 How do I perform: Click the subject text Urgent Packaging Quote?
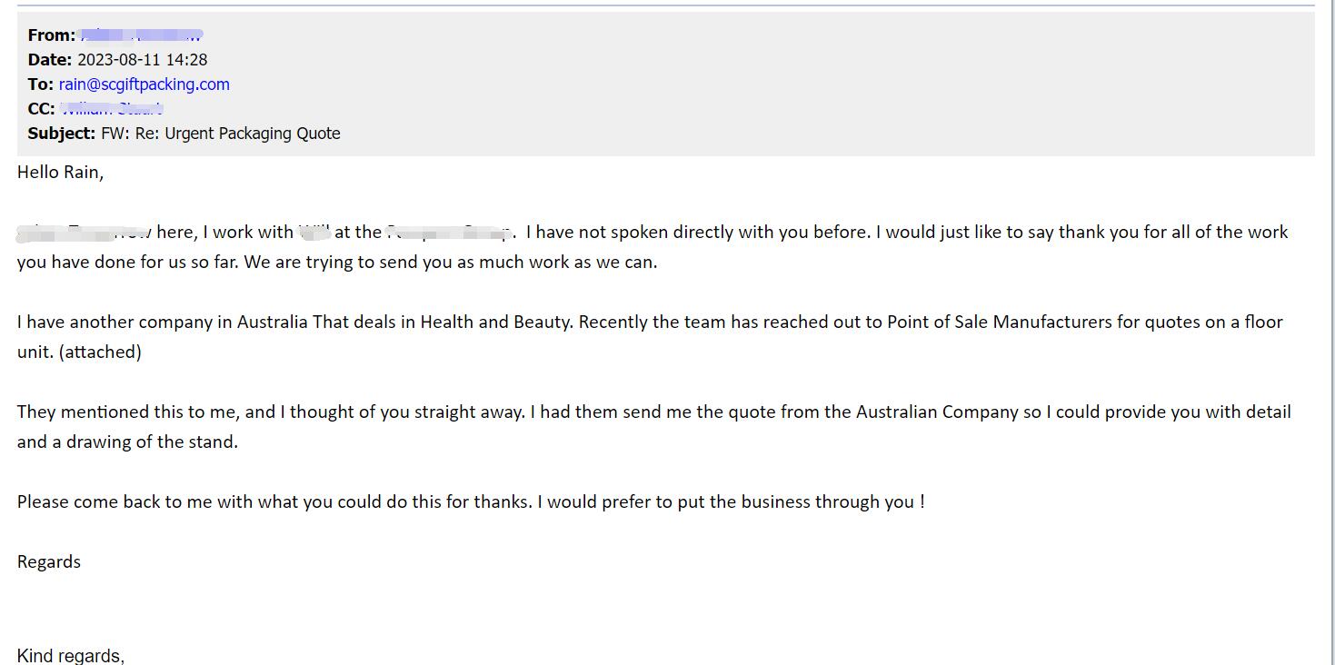click(253, 134)
